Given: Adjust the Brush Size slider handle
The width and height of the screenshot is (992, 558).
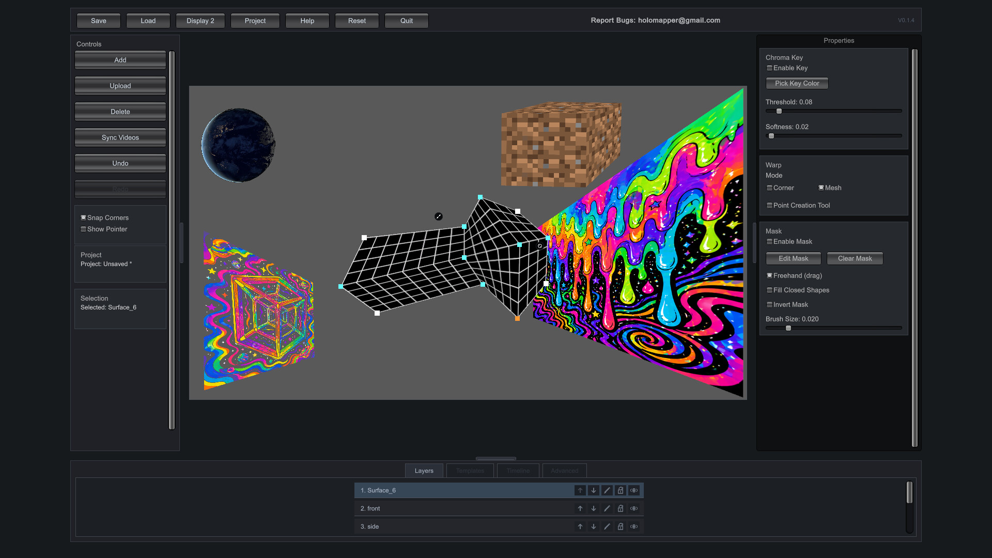Looking at the screenshot, I should point(788,328).
